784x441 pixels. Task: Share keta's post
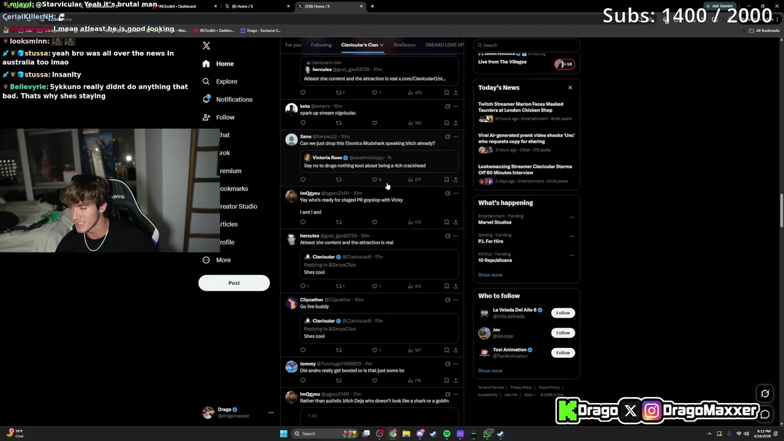[456, 123]
